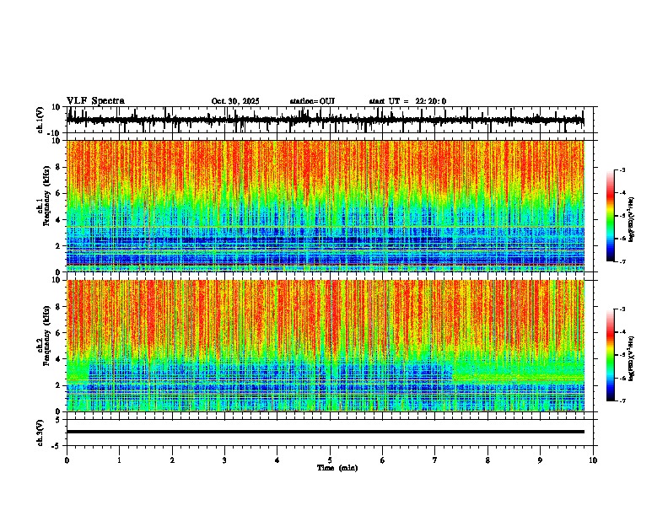Click the ch.2 "Frequency (kHz)" axis label
Viewport: 668px width, 516px height.
(47, 336)
